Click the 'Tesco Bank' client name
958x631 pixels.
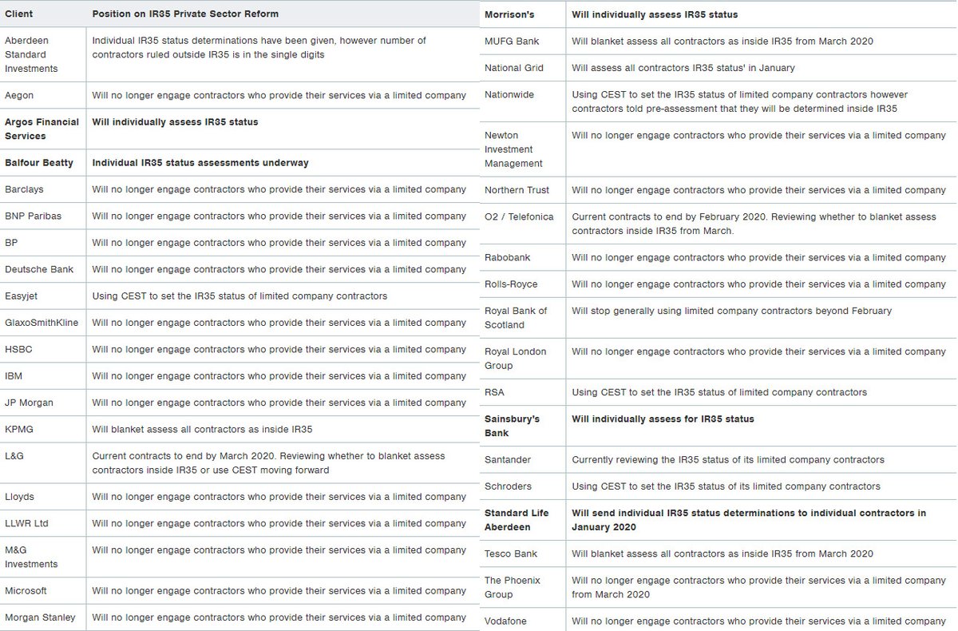point(511,554)
